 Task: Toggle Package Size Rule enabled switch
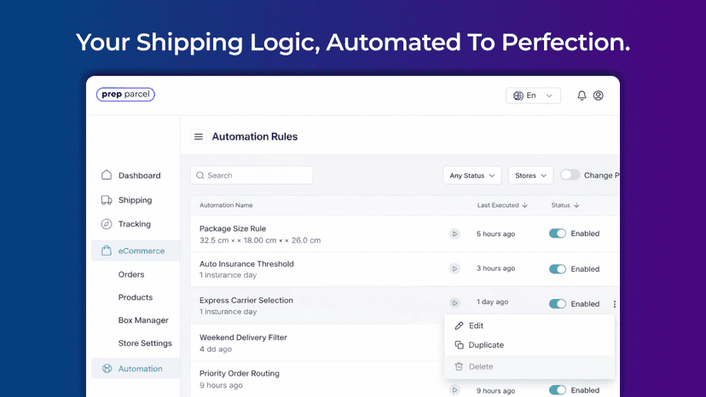pyautogui.click(x=558, y=233)
